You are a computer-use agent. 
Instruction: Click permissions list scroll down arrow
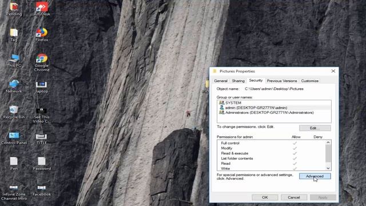(328, 168)
